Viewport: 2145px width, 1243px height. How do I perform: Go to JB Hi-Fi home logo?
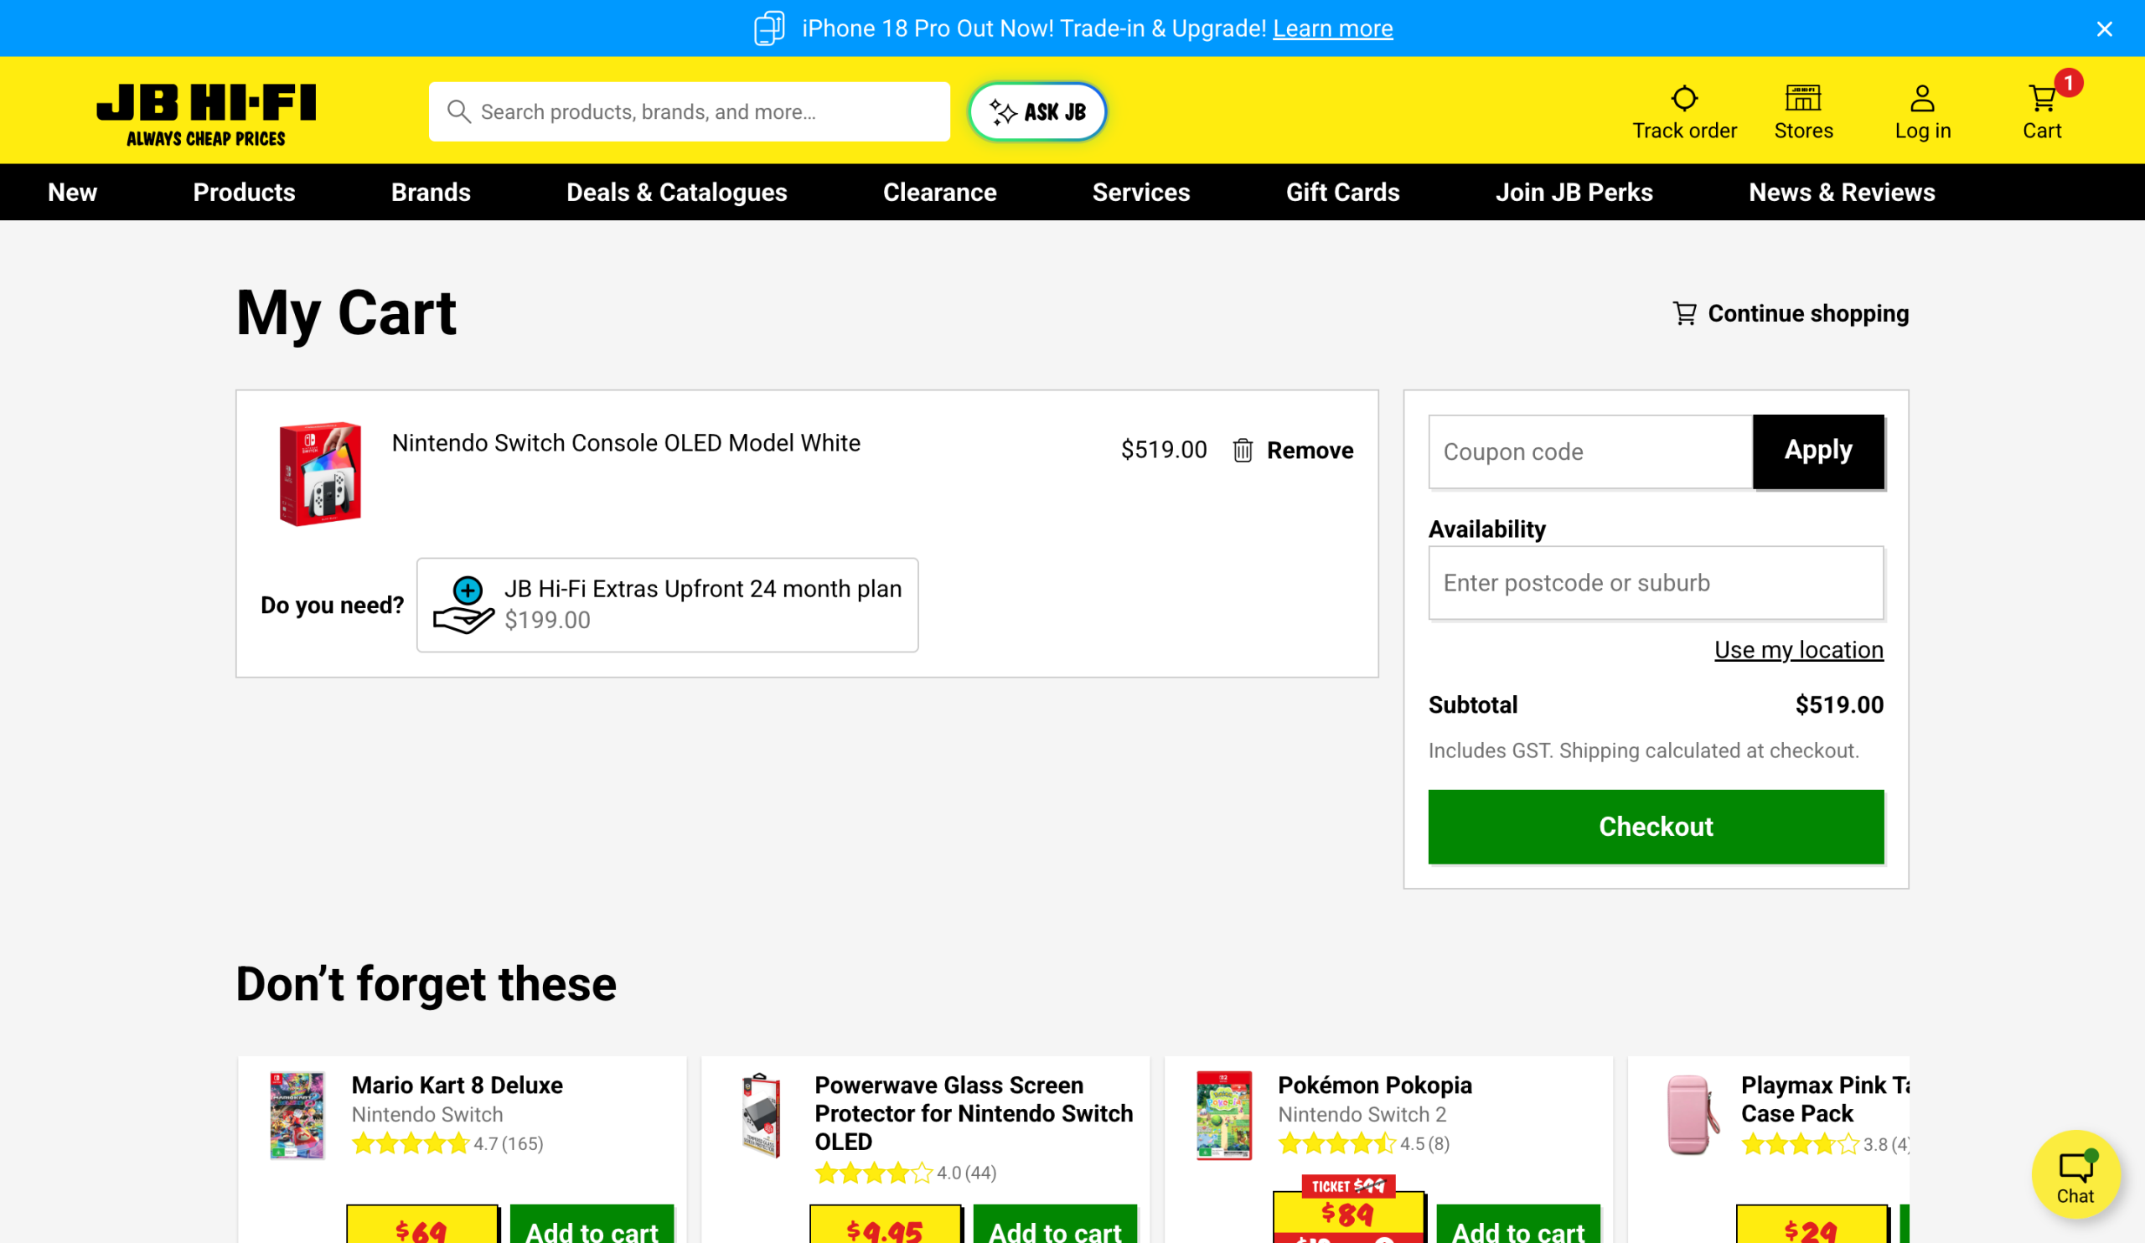pos(206,114)
